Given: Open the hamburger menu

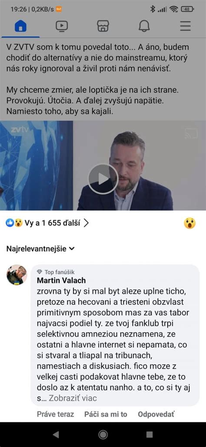Looking at the screenshot, I should click(x=185, y=26).
